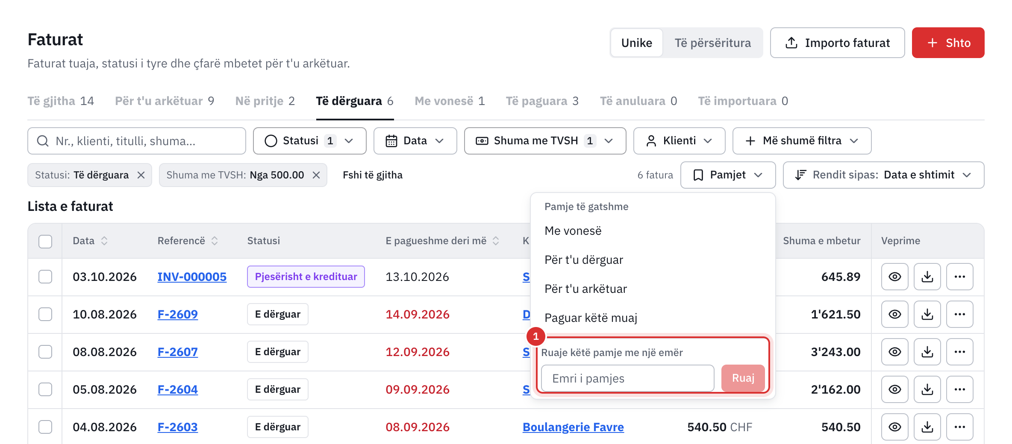Select the checkbox for F-2603
Viewport: 1012px width, 444px height.
pyautogui.click(x=45, y=427)
